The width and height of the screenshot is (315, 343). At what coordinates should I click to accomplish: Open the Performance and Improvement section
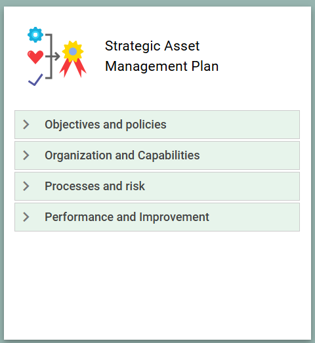pos(157,217)
